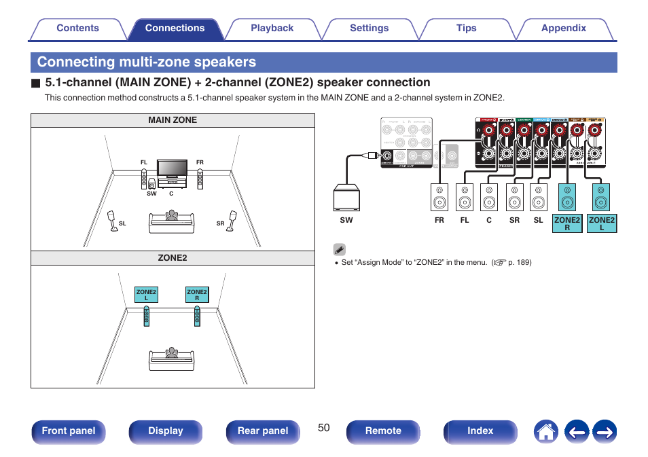This screenshot has width=648, height=457.
Task: Open the Appendix tab
Action: coord(564,29)
